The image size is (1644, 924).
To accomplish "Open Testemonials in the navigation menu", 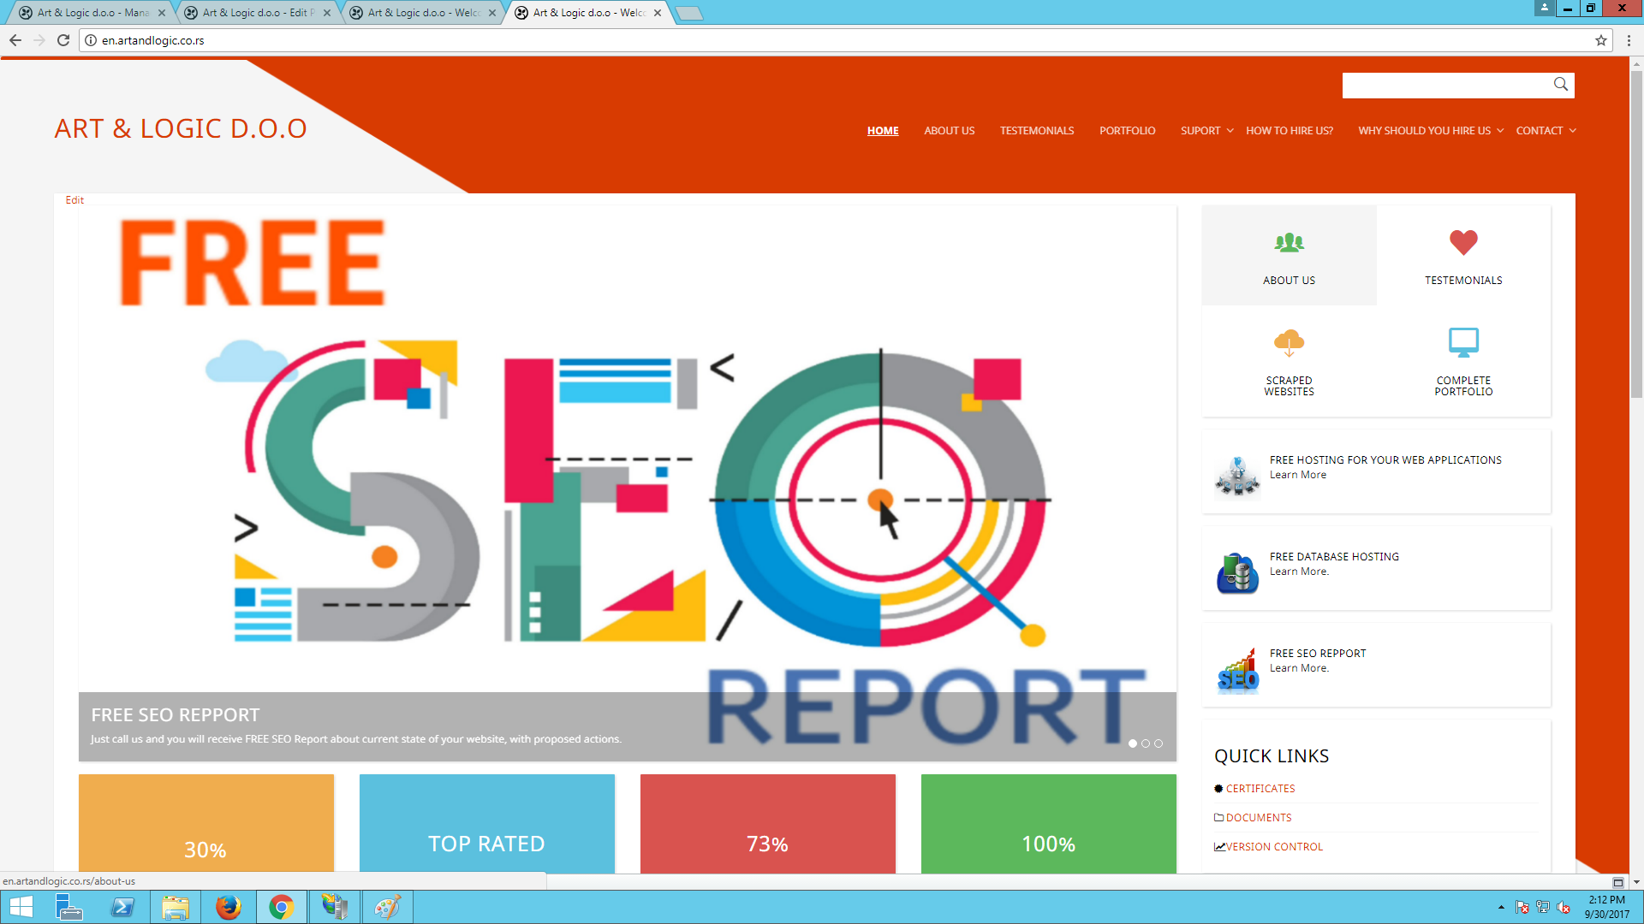I will coord(1037,131).
